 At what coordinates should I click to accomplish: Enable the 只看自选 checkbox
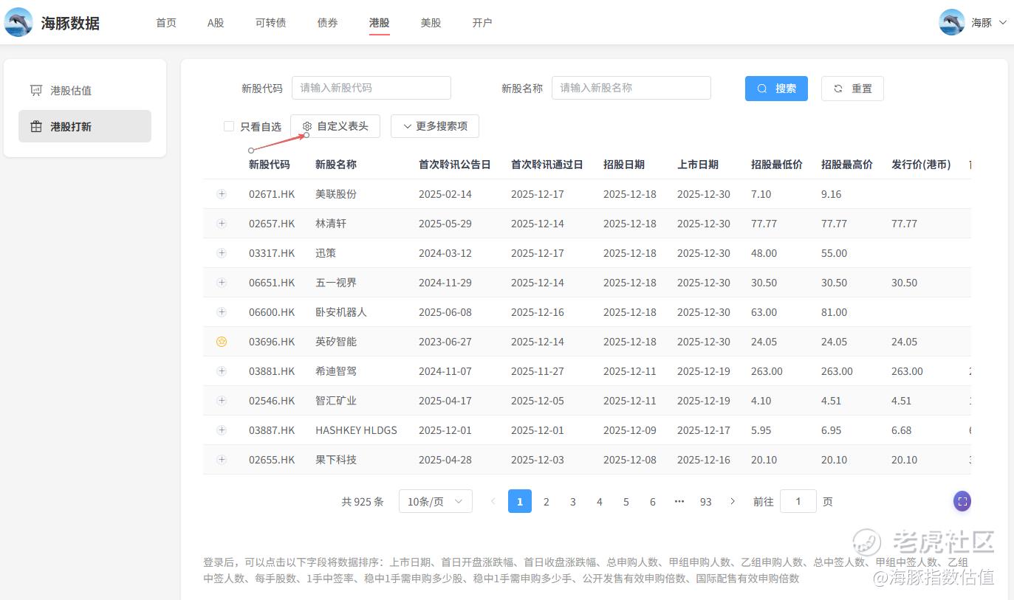click(x=229, y=126)
